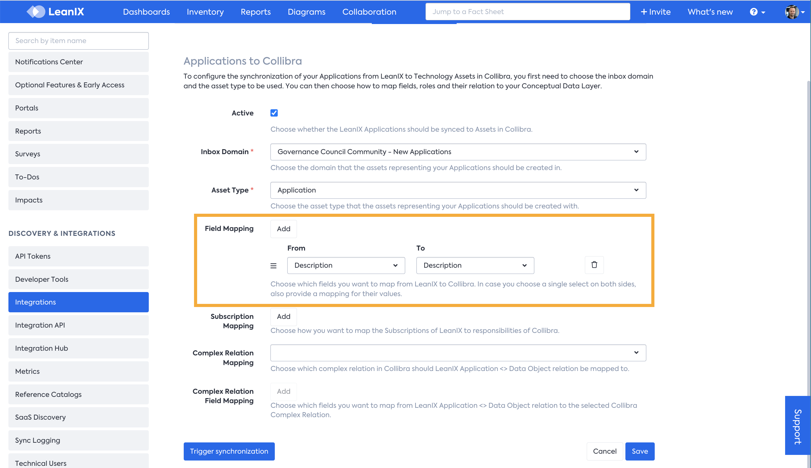Go to the Inventory menu
Viewport: 811px width, 468px height.
205,12
